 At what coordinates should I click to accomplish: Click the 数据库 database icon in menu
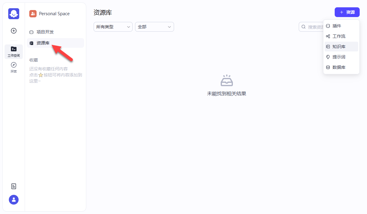click(328, 67)
